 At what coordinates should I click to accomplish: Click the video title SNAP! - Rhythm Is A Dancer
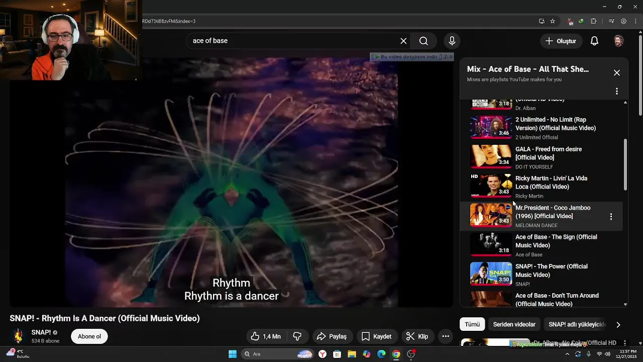click(105, 318)
